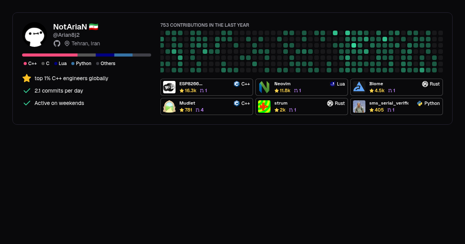Click the 405 star count

379,110
